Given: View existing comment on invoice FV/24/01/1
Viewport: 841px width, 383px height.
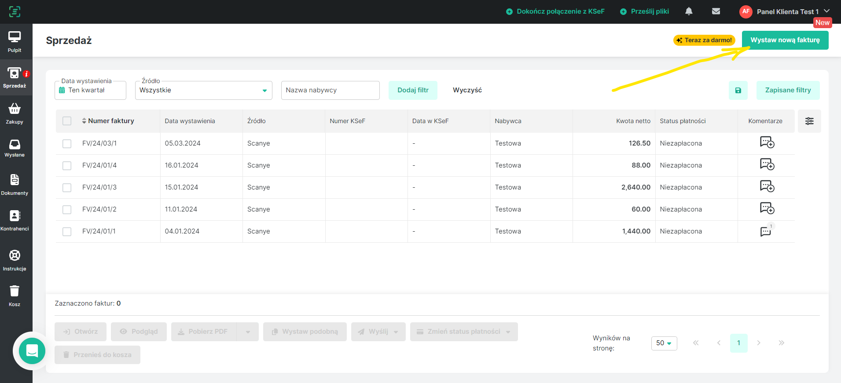Looking at the screenshot, I should click(766, 231).
